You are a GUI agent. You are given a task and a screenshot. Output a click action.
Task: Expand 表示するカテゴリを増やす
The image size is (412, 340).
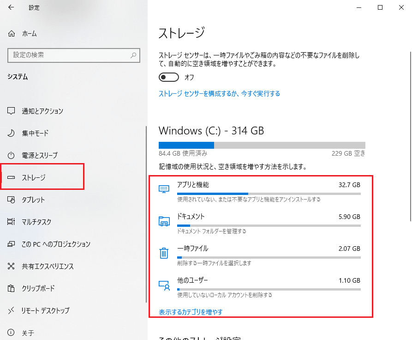point(190,312)
